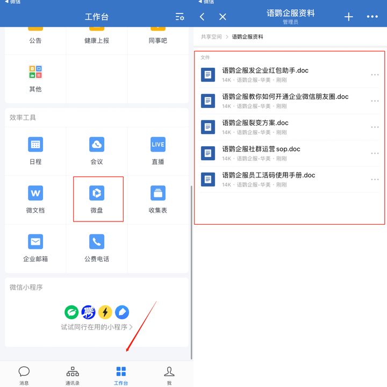
Task: Switch to the 消息 tab
Action: pos(24,375)
